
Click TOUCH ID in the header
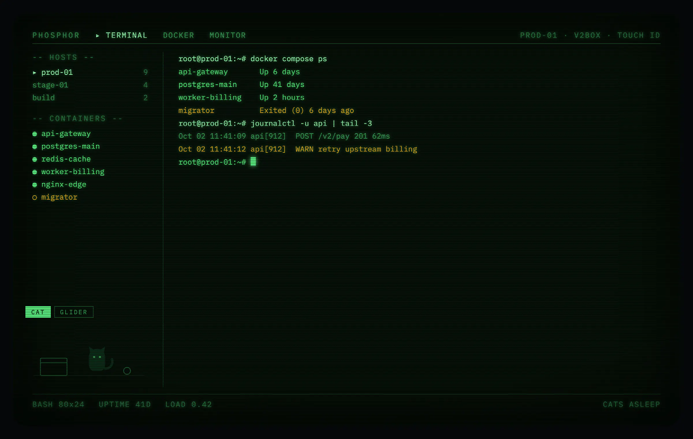click(639, 35)
